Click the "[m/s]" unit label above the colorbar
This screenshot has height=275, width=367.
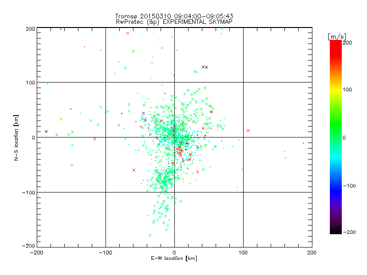pos(337,37)
